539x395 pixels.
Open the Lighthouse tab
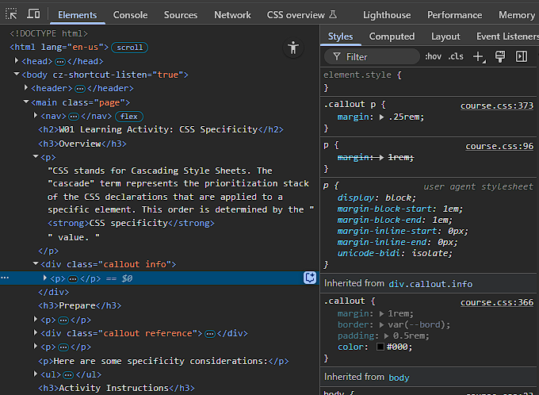tap(387, 15)
